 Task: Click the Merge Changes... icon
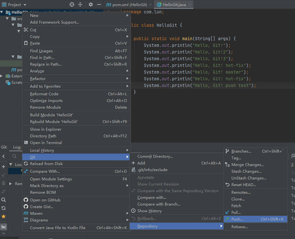[227, 164]
